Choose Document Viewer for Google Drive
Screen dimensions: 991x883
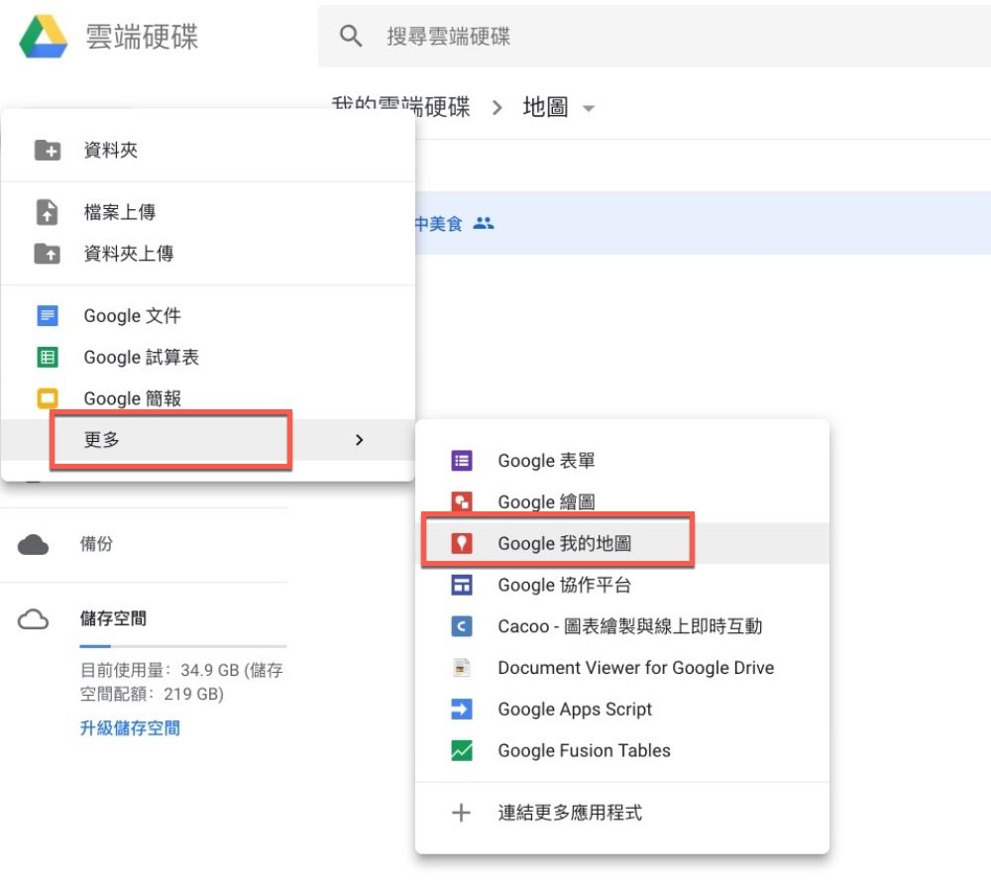point(622,668)
